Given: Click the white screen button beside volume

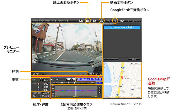Looking at the screenshot, I should click(69, 80).
